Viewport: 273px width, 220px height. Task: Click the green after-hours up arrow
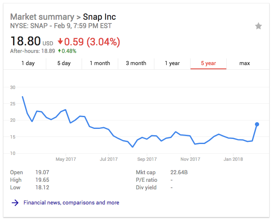(x=59, y=51)
